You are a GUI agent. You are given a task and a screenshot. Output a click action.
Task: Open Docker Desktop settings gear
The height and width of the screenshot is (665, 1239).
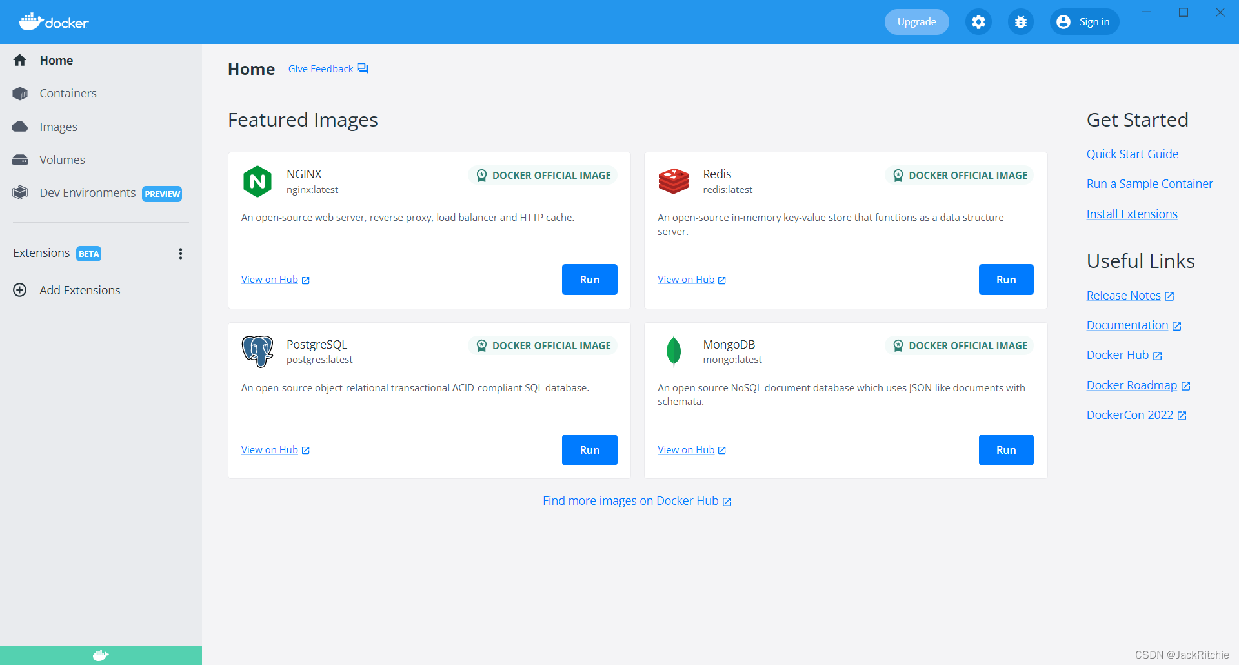pos(978,21)
